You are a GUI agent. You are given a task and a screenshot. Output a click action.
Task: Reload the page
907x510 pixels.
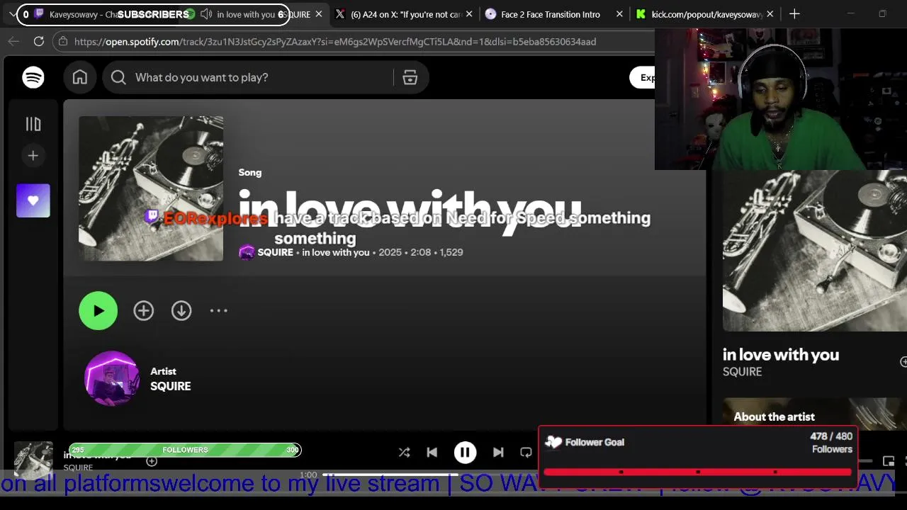click(x=39, y=42)
